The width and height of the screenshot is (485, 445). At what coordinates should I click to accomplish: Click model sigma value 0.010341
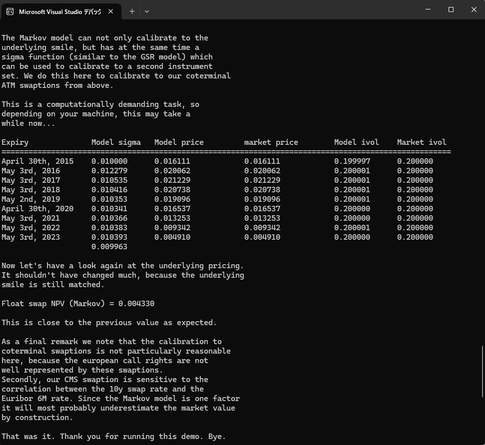pos(109,209)
